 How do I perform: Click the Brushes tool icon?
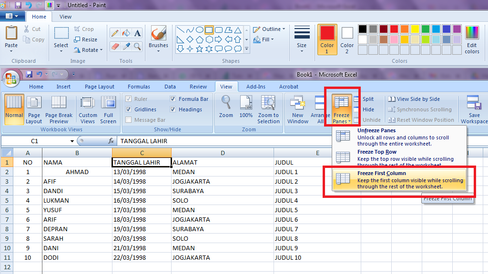158,33
